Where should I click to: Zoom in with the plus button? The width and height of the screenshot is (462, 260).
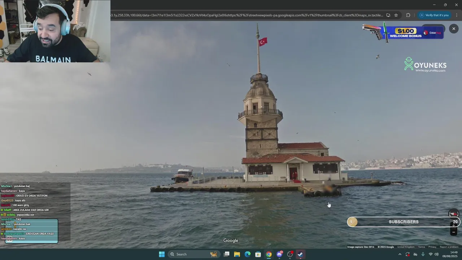(454, 225)
